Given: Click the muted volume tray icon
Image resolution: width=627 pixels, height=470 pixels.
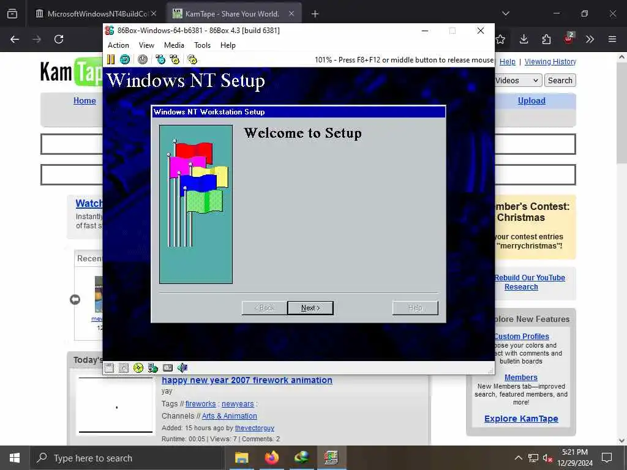Looking at the screenshot, I should pos(547,458).
